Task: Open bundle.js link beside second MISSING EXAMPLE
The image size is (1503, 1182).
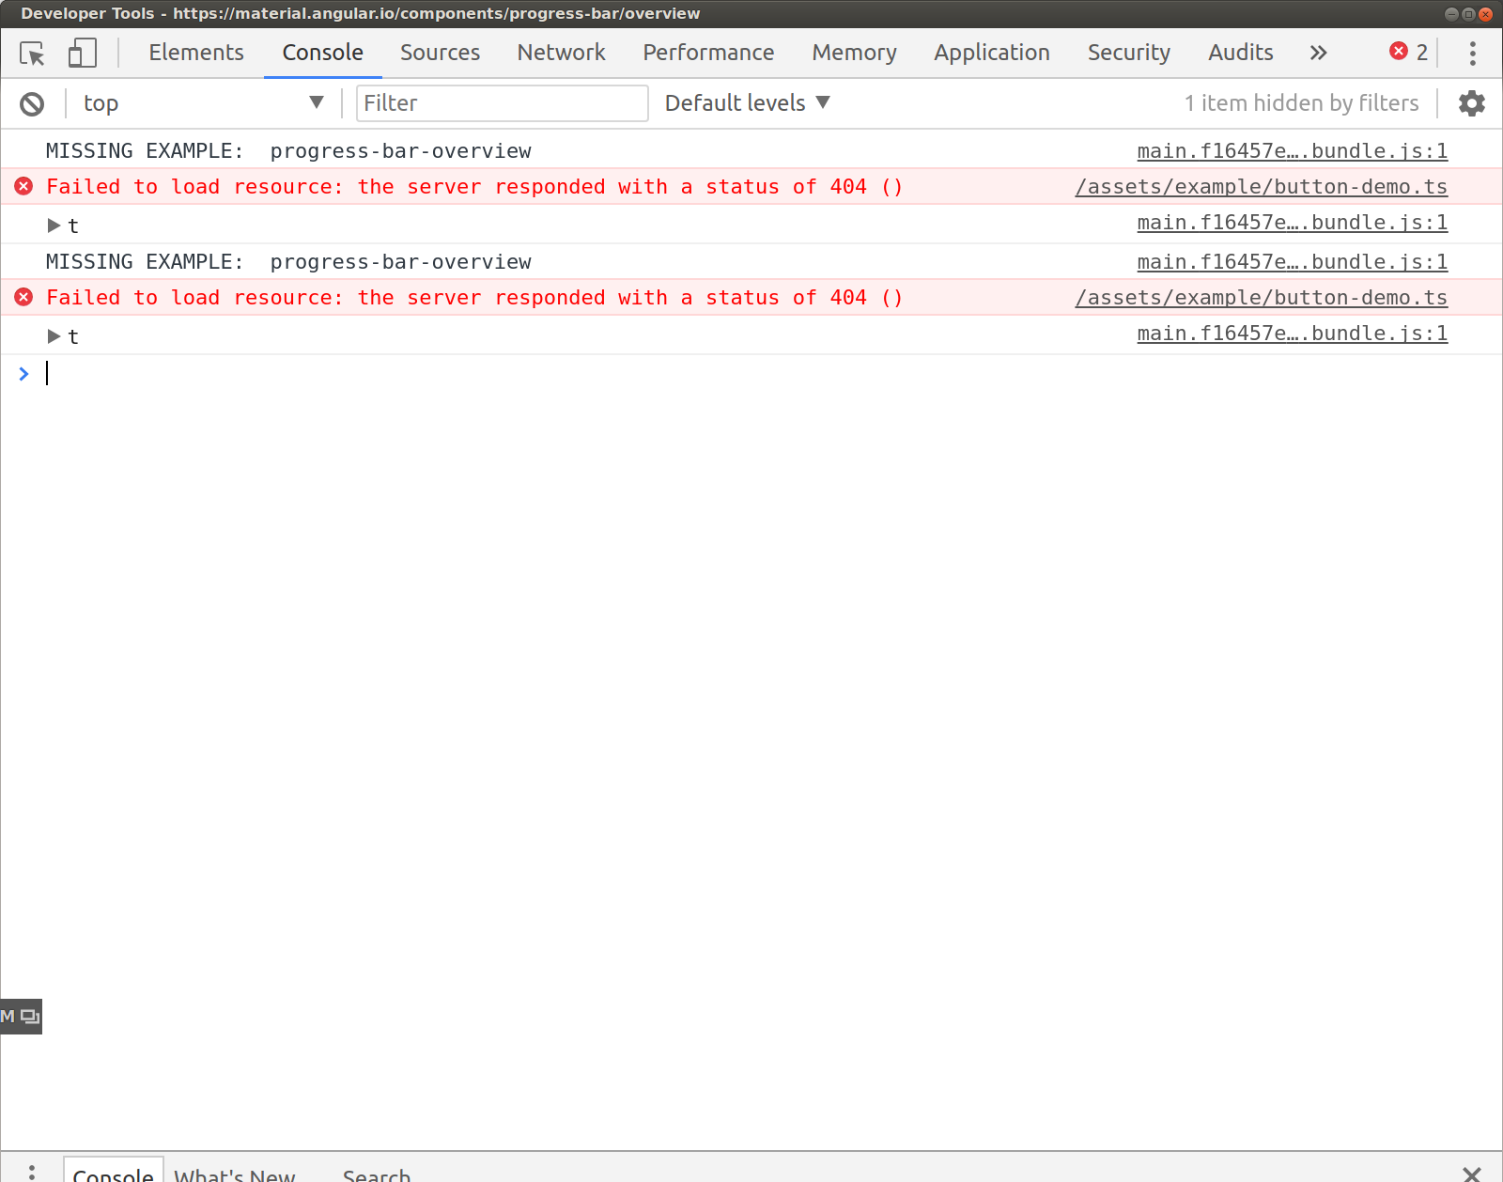Action: point(1292,262)
